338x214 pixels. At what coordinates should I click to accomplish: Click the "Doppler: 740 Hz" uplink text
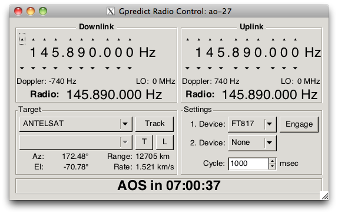tap(211, 81)
